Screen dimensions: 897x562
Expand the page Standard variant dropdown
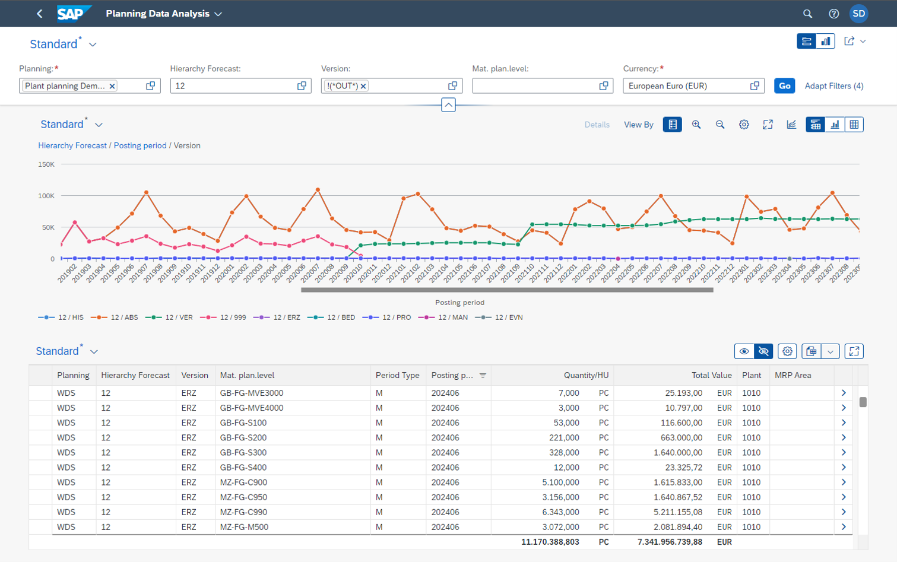(x=93, y=45)
